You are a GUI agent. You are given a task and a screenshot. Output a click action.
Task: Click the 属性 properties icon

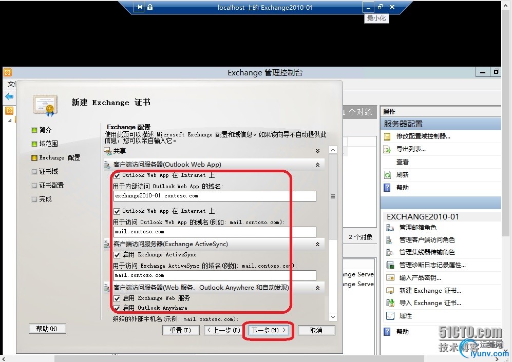[x=390, y=316]
